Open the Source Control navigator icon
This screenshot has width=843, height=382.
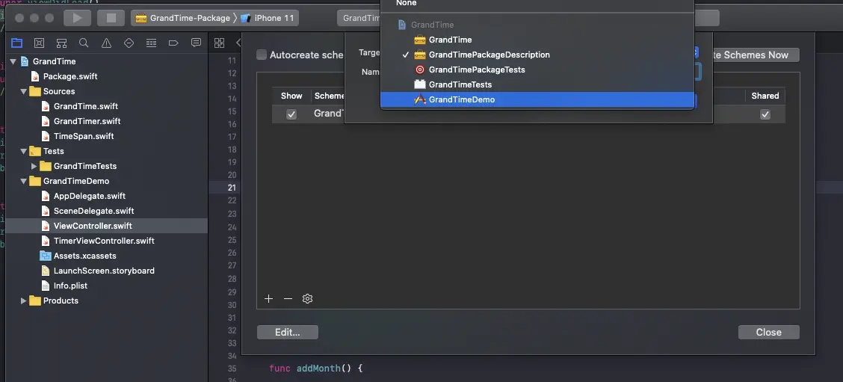pyautogui.click(x=40, y=43)
